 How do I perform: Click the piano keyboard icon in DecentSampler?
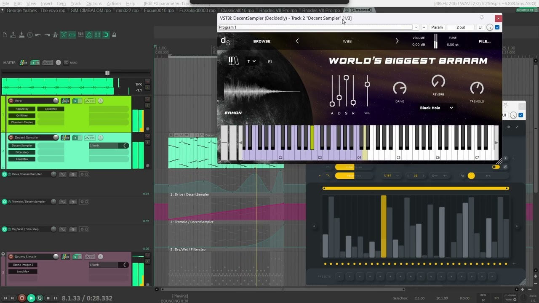click(x=233, y=61)
